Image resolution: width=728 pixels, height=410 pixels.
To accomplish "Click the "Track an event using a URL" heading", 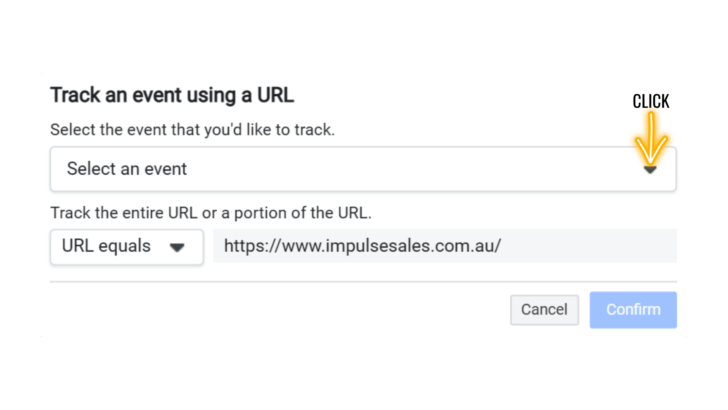I will click(172, 95).
